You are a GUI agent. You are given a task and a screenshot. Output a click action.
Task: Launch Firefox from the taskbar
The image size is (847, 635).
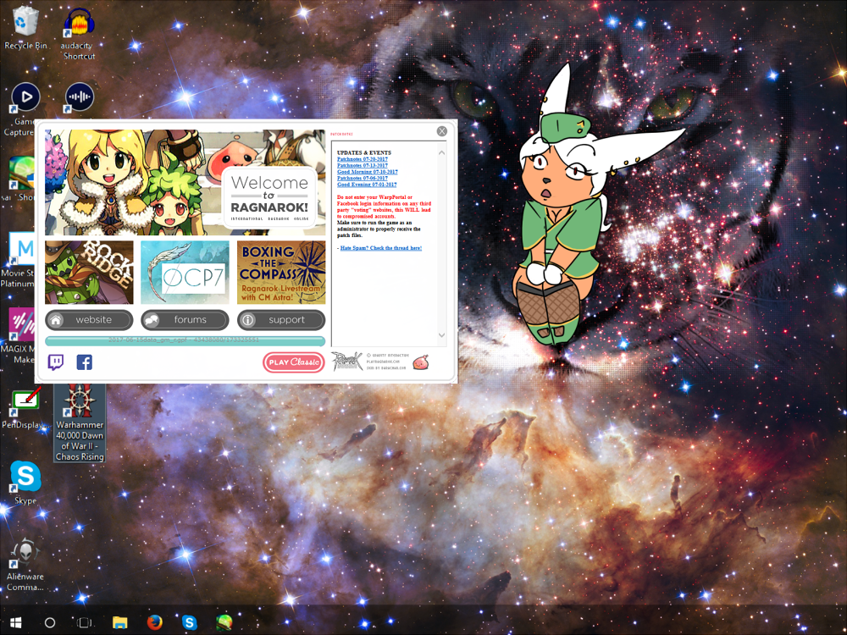click(154, 622)
